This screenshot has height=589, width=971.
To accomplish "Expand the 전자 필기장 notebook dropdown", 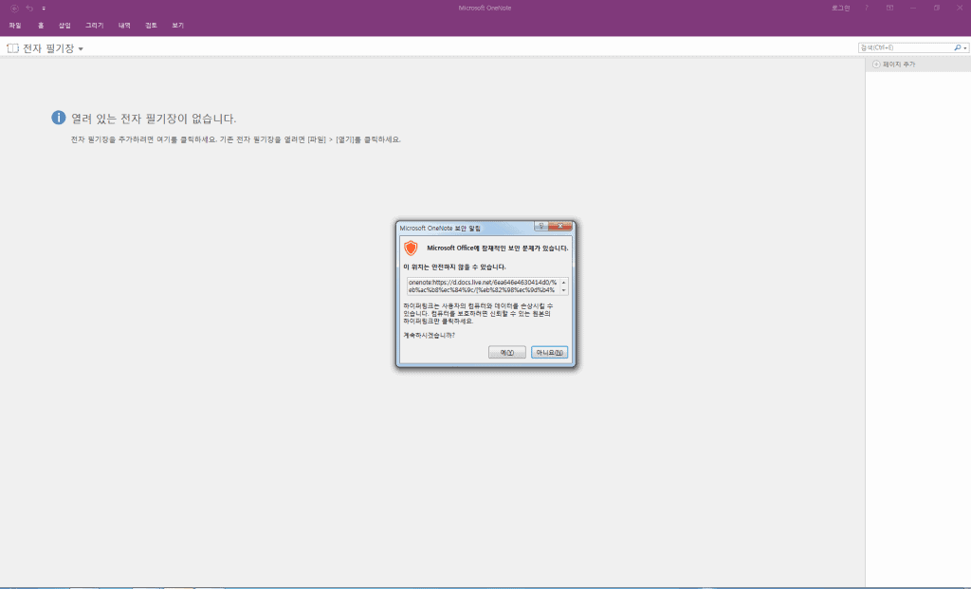I will coord(82,48).
